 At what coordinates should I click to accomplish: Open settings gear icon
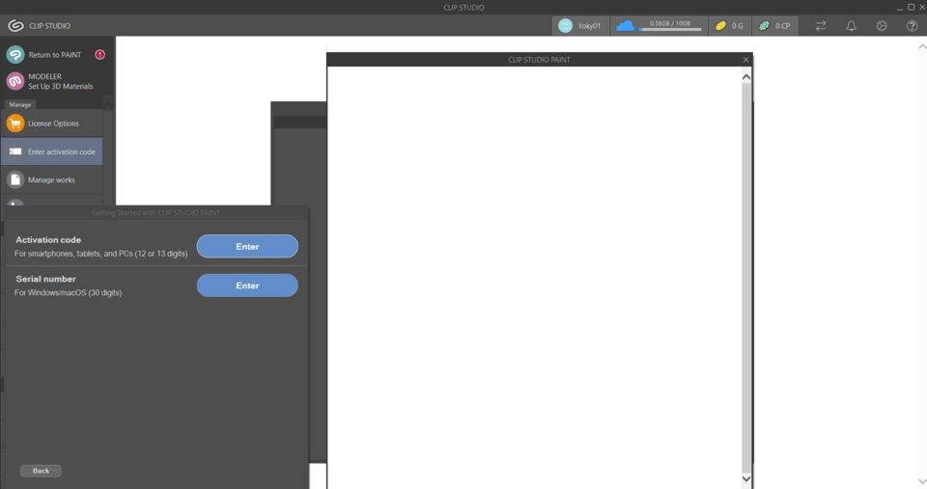point(882,25)
